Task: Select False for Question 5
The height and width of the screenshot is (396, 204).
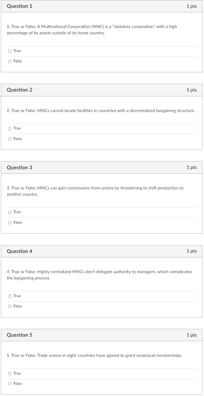Action: click(x=9, y=383)
